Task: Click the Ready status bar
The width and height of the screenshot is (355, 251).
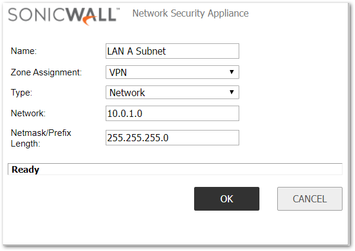Action: pos(175,169)
